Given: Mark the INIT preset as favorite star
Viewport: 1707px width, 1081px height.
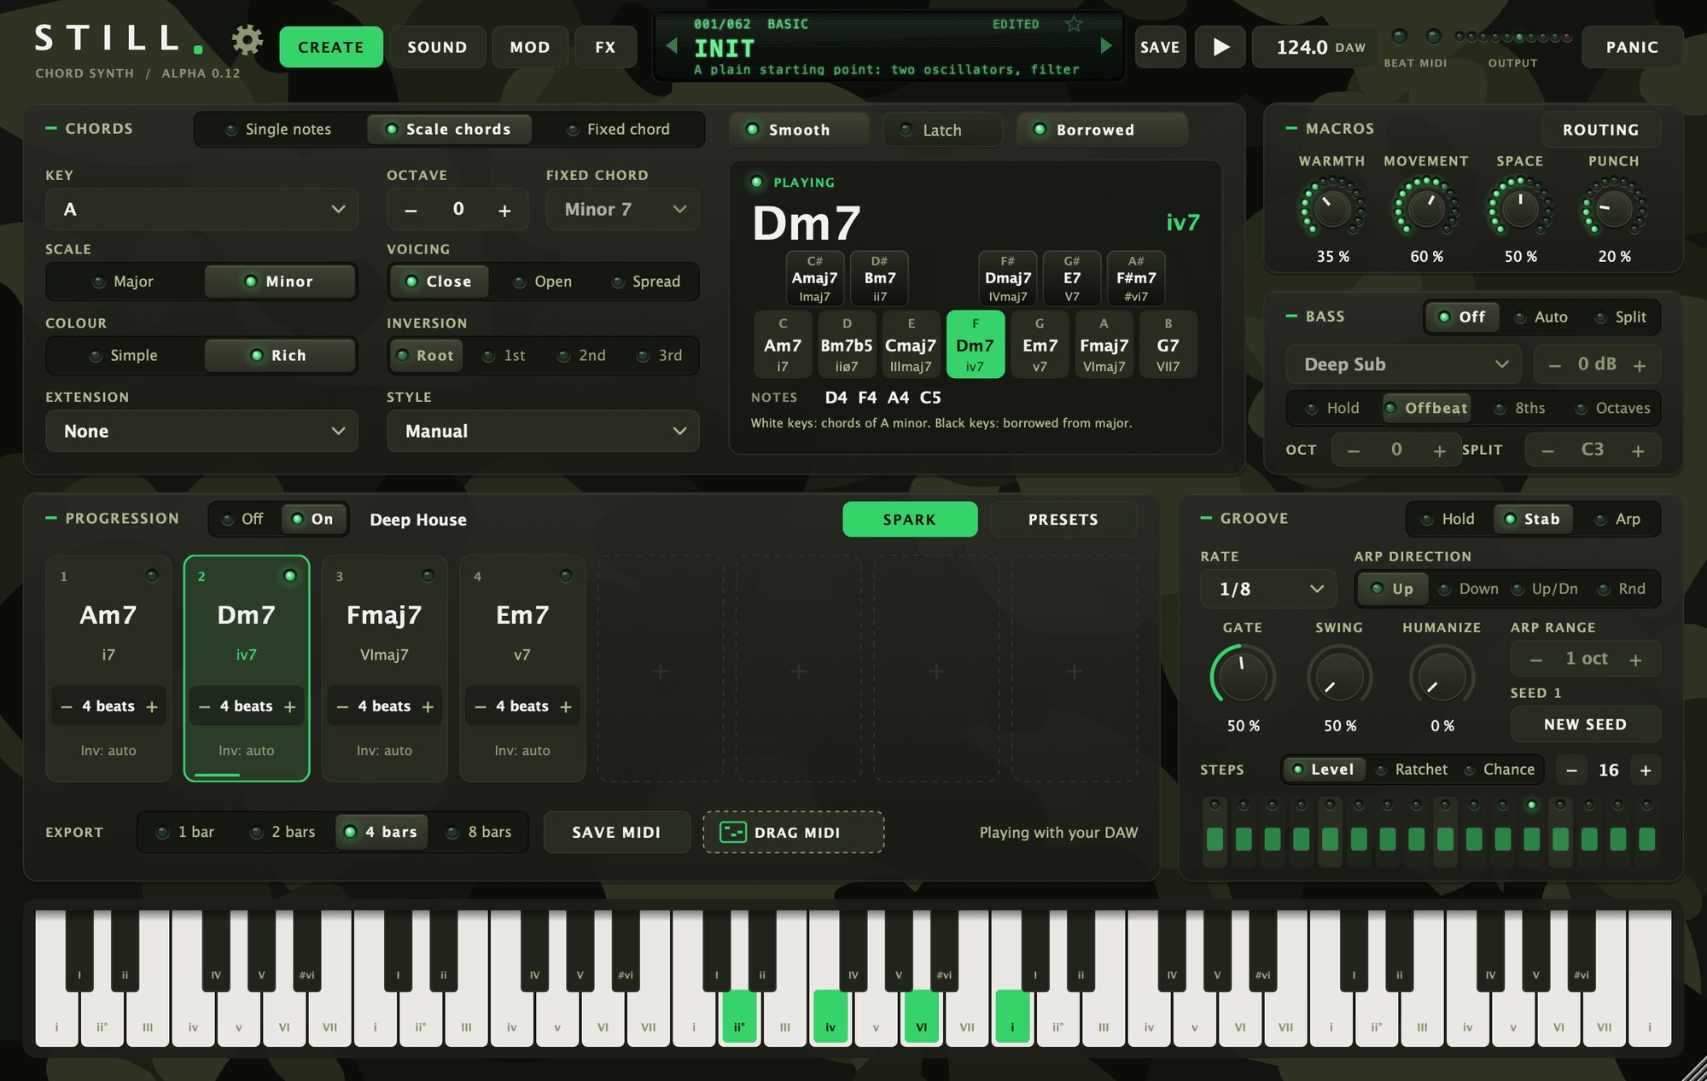Looking at the screenshot, I should (x=1074, y=24).
